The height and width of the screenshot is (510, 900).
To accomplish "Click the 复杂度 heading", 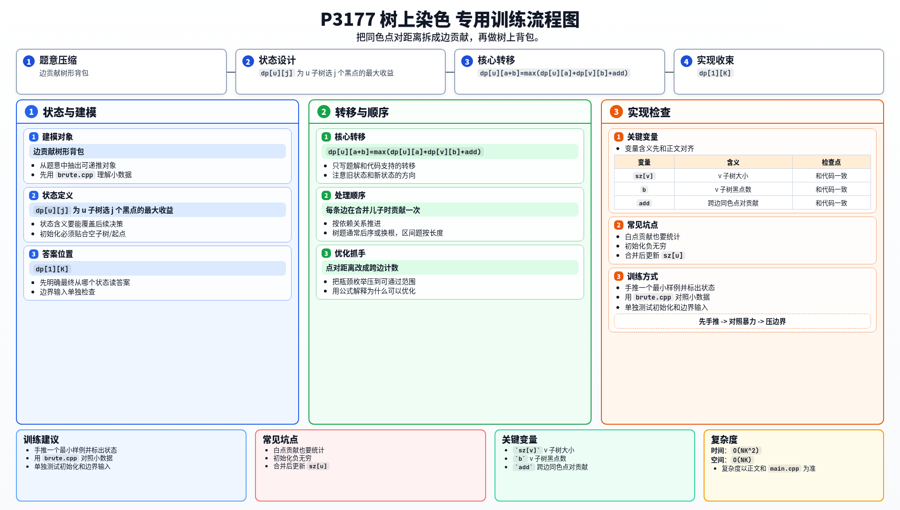I will coord(724,440).
